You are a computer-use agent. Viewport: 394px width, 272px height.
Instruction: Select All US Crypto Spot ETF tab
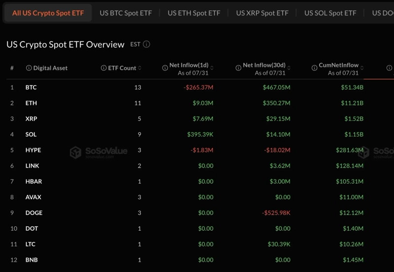pos(48,13)
